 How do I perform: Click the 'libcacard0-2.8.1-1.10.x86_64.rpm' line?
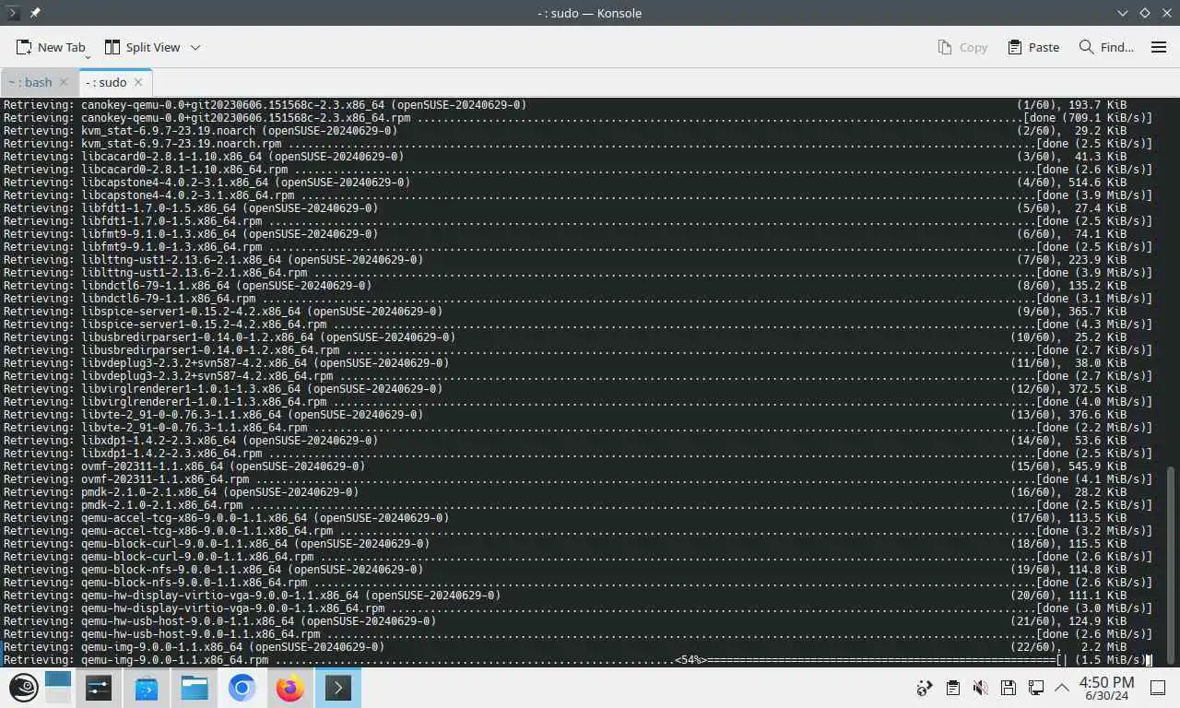point(577,170)
